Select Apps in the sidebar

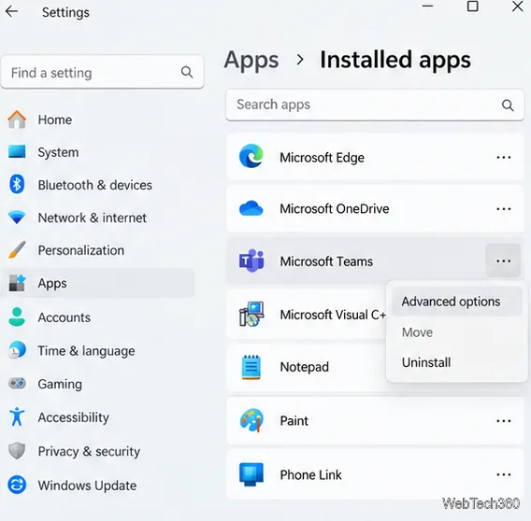pos(98,283)
